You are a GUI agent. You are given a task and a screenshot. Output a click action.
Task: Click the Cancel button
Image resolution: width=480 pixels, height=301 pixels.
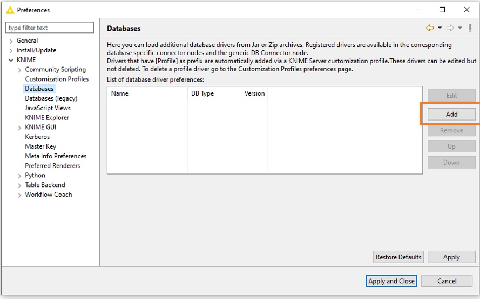click(447, 281)
